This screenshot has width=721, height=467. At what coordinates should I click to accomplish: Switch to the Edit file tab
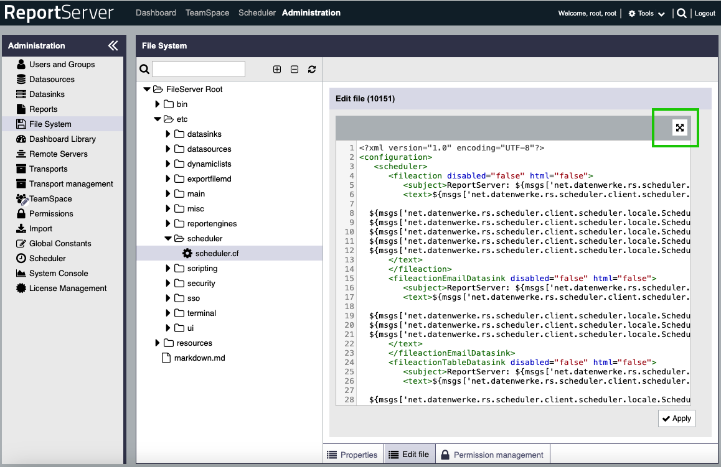(409, 455)
